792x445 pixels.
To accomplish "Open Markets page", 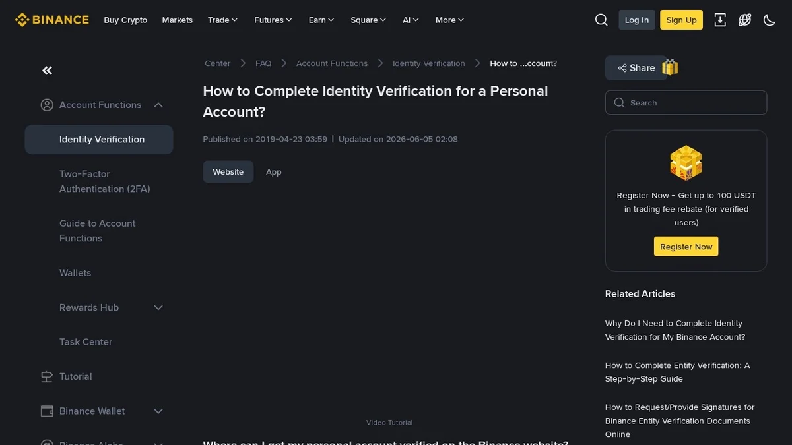I will coord(178,20).
